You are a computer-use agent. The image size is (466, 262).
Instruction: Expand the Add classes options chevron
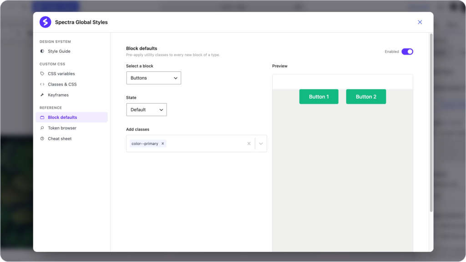[261, 143]
